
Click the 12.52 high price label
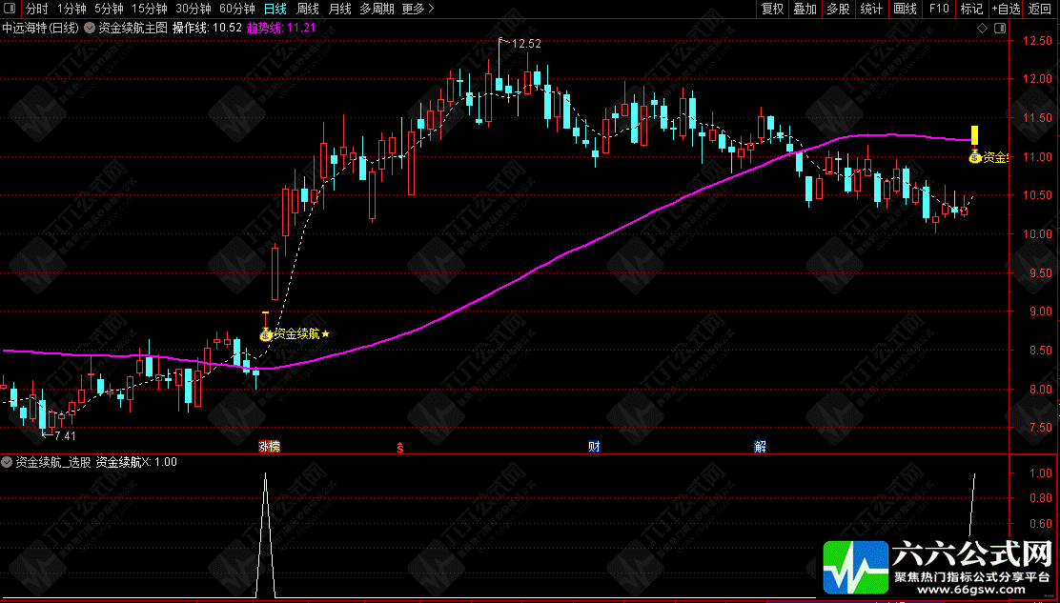526,43
